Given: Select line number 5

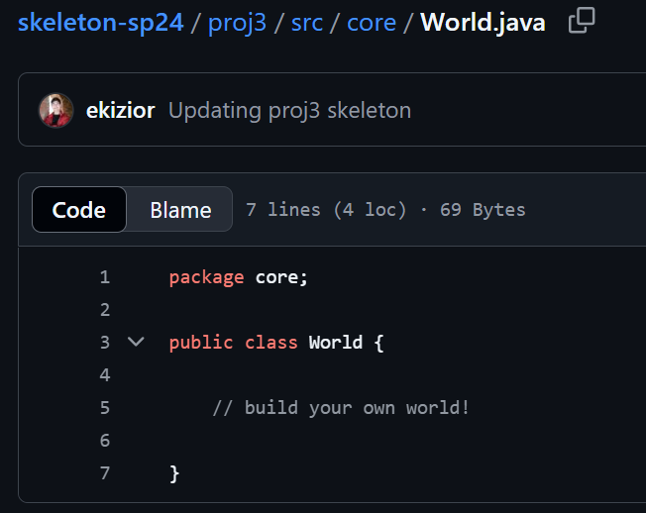Looking at the screenshot, I should click(x=105, y=408).
